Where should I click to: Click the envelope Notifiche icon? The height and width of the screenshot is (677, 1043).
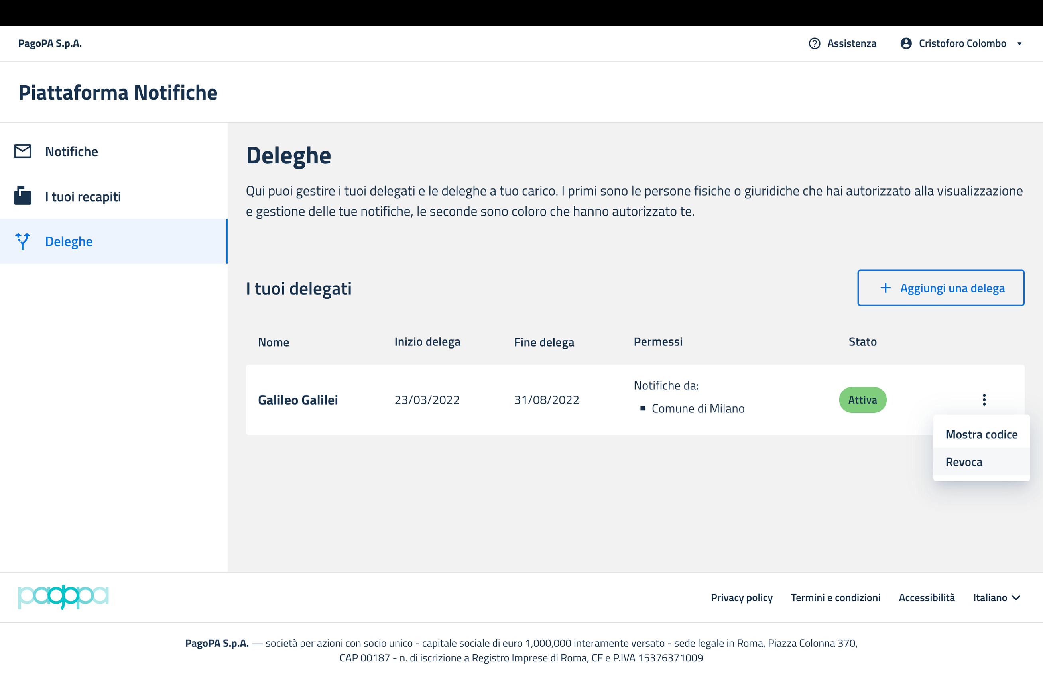[22, 151]
